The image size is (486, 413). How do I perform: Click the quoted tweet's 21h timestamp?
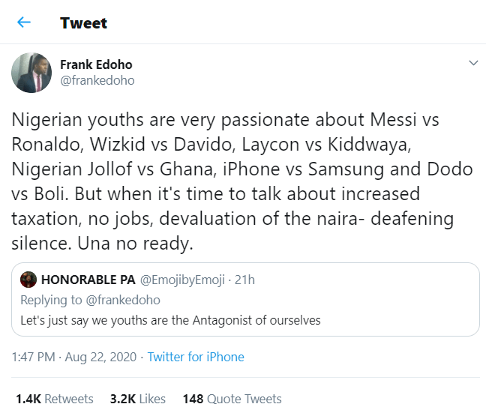[244, 280]
